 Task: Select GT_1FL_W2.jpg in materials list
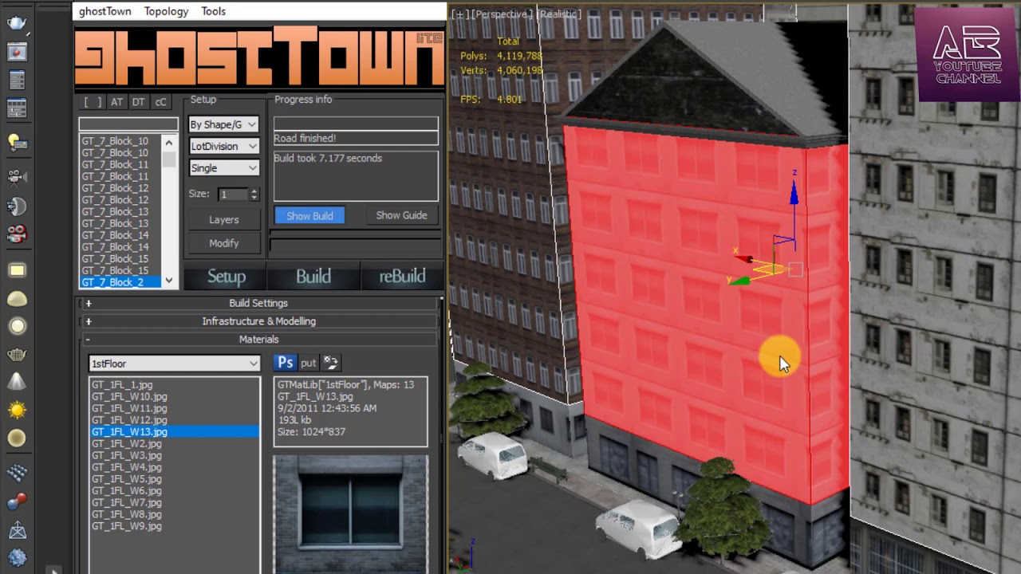[x=127, y=444]
